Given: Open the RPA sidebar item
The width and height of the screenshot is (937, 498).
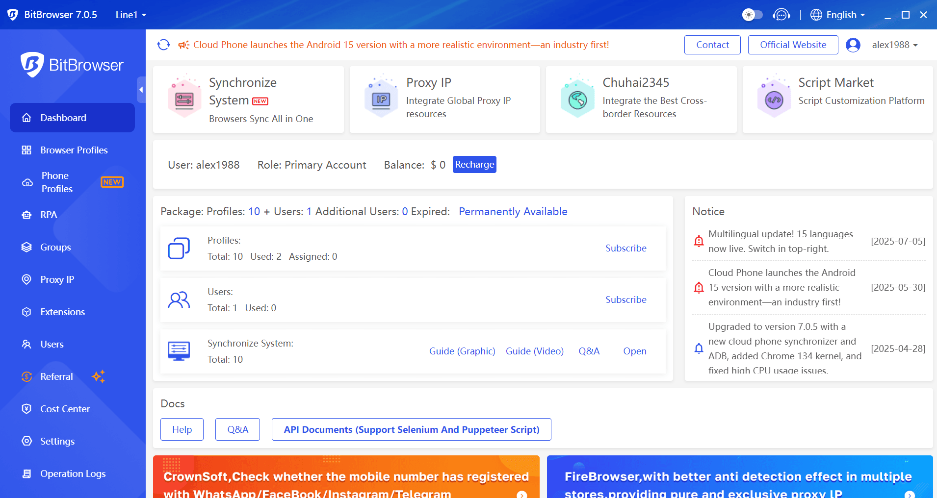Looking at the screenshot, I should pos(72,215).
